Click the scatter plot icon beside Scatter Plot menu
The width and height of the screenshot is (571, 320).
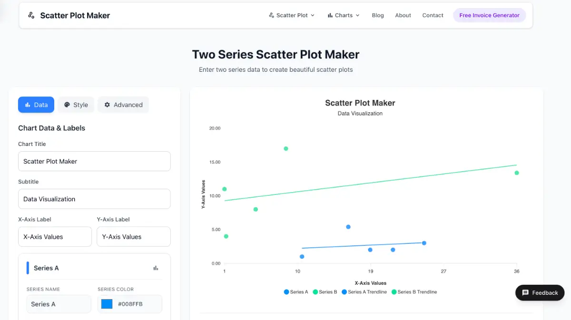click(272, 15)
